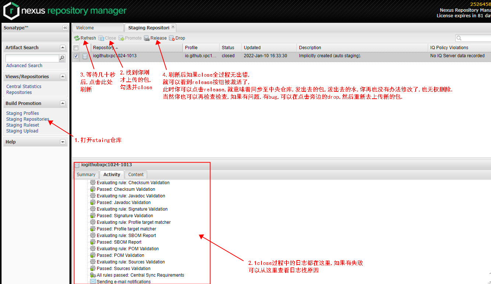Click the Nexus Repository Manager logo

pos(64,11)
